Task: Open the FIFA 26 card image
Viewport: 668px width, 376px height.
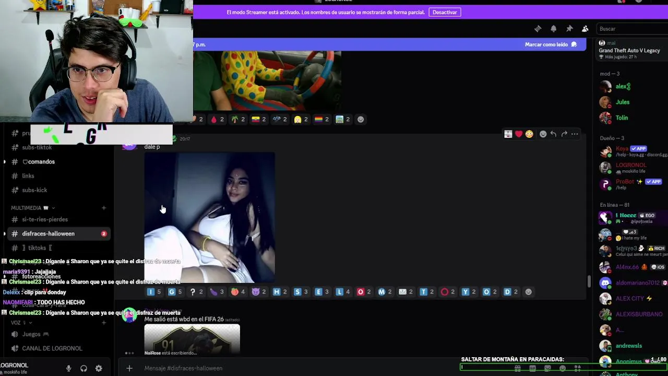Action: 192,338
